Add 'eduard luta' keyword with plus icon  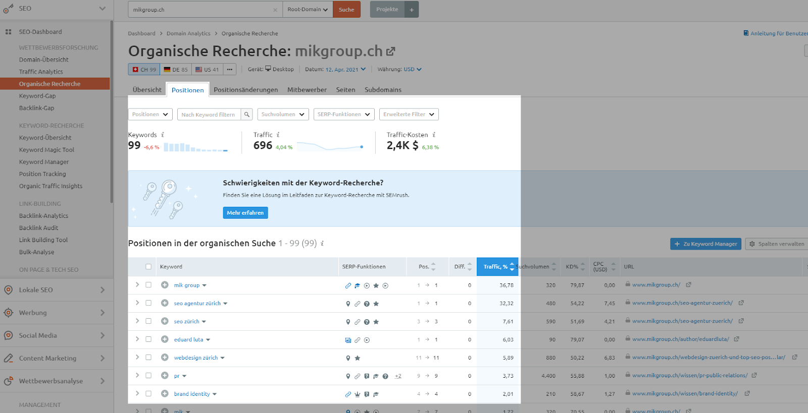(x=165, y=339)
